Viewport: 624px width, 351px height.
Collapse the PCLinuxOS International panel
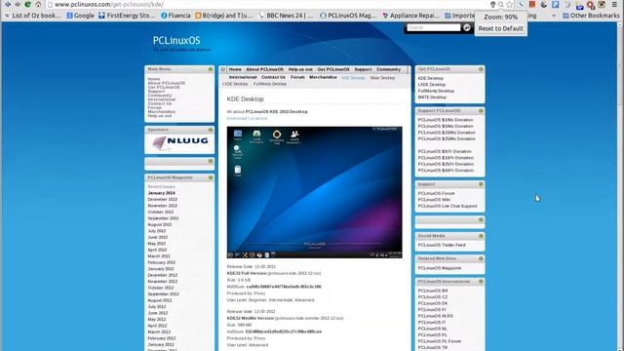(481, 282)
